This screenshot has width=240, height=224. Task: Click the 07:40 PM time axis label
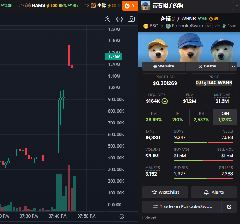coord(58,216)
